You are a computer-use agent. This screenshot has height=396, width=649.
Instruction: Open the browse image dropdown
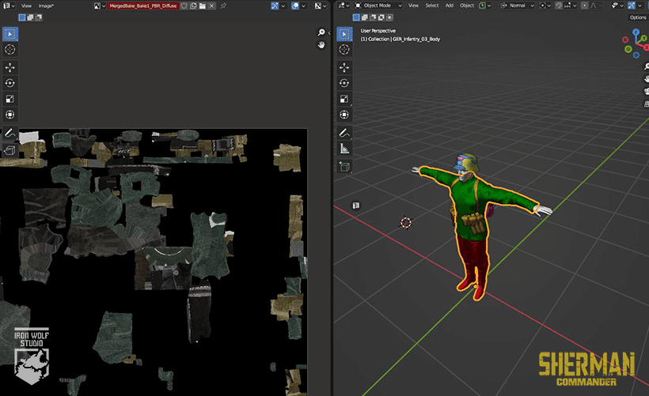(x=98, y=6)
